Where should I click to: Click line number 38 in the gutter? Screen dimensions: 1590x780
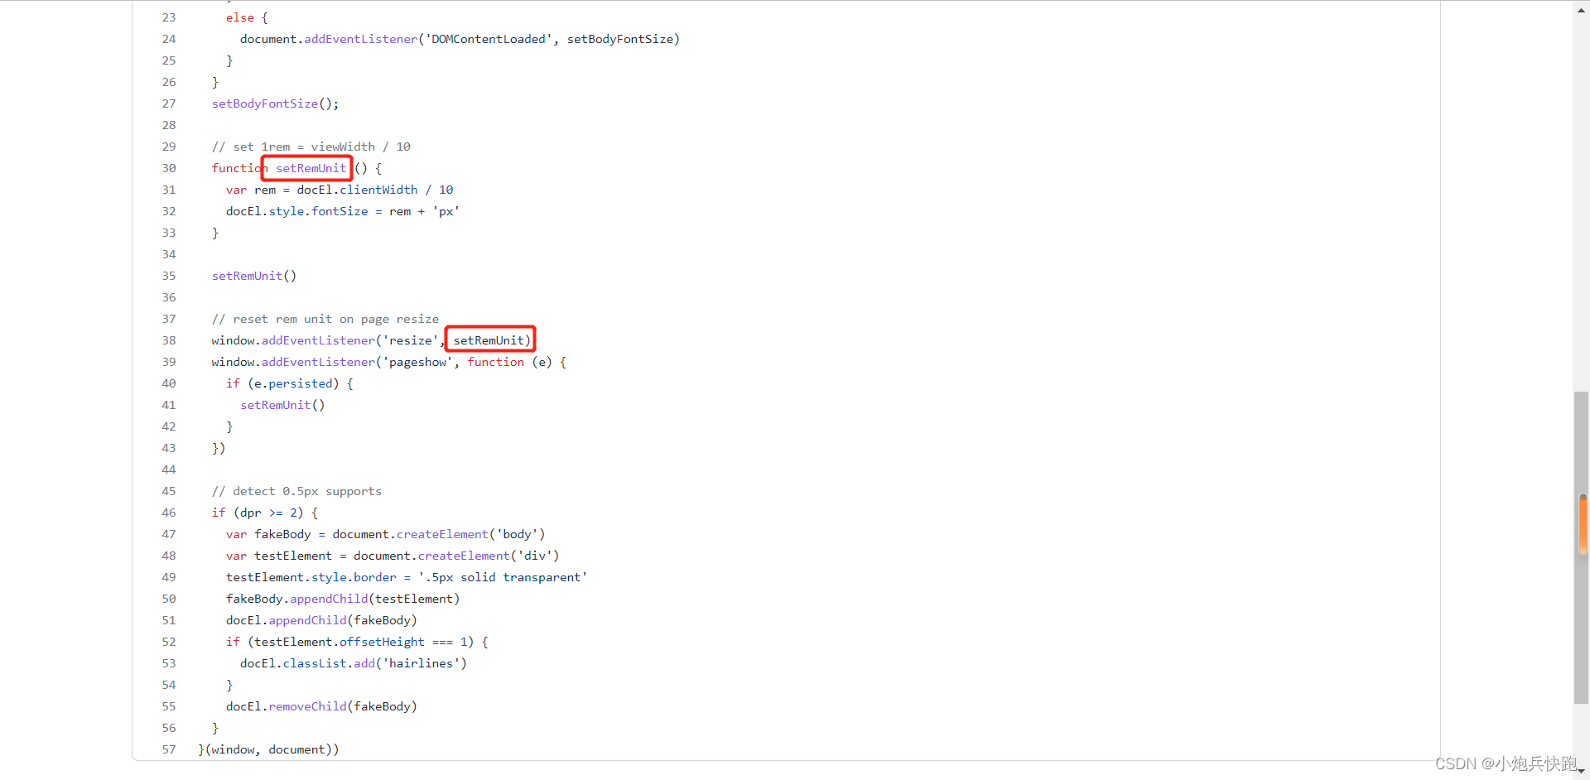click(169, 340)
